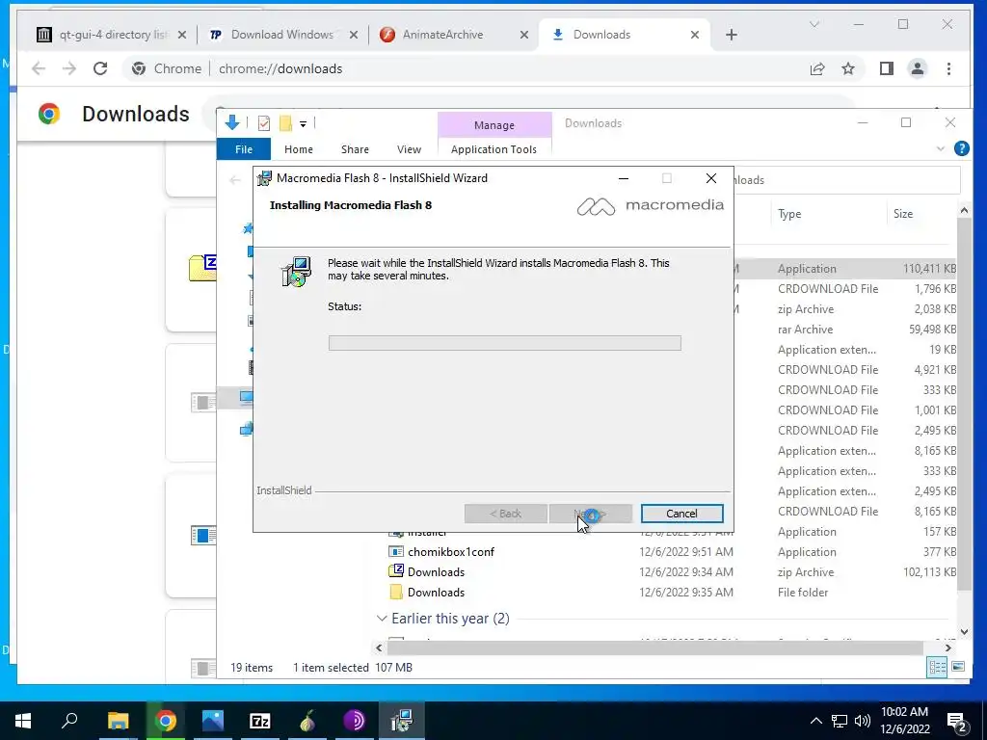This screenshot has height=740, width=987.
Task: Open the Chrome profile avatar menu
Action: (x=918, y=68)
